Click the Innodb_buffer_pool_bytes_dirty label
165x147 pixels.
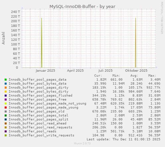39,92
